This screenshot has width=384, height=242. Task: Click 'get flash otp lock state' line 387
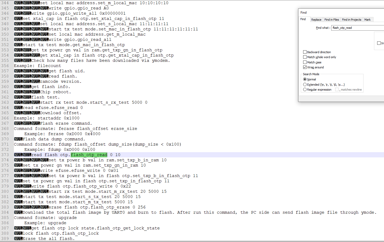click(96, 228)
